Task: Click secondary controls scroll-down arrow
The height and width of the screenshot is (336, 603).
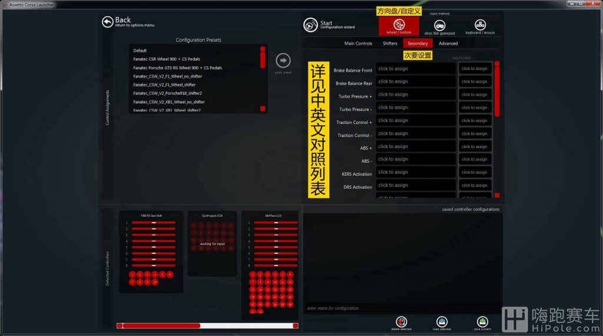Action: pyautogui.click(x=497, y=196)
